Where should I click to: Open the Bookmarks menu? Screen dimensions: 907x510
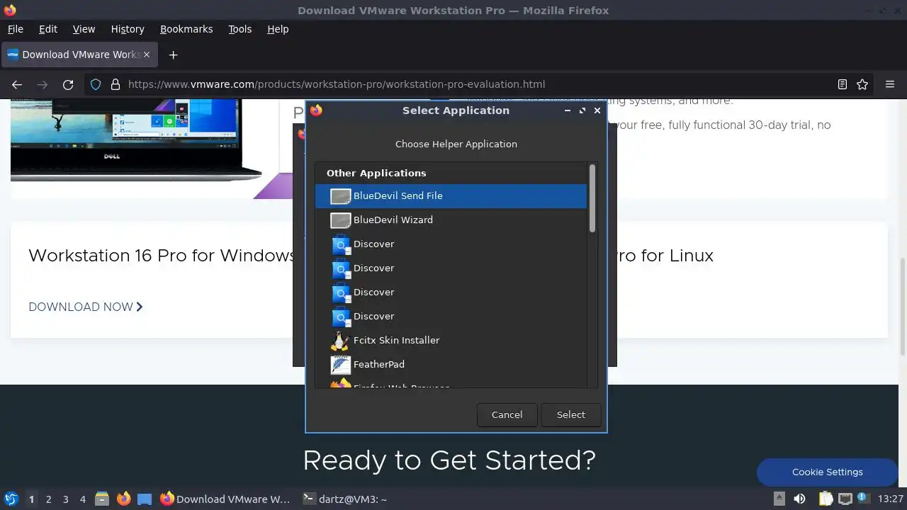[x=186, y=29]
